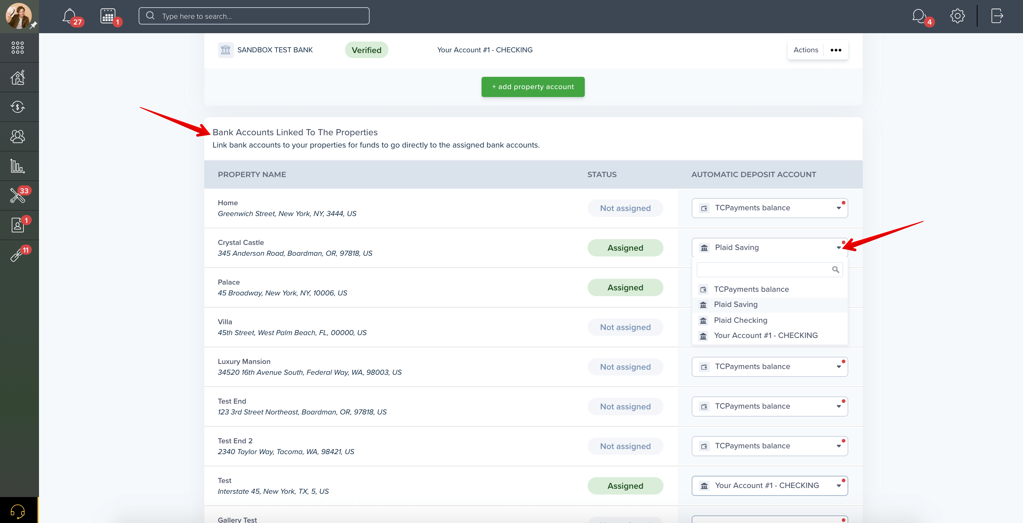Viewport: 1023px width, 523px height.
Task: Click Not assigned status for Test End
Action: coord(625,407)
